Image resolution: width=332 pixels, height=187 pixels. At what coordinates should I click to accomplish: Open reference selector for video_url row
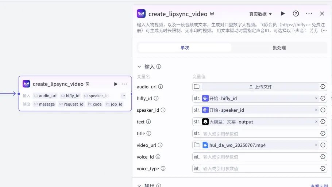pos(323,145)
